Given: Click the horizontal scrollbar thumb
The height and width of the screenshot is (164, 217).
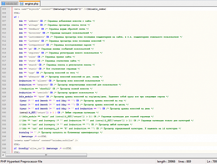Looking at the screenshot, I should (x=46, y=155).
